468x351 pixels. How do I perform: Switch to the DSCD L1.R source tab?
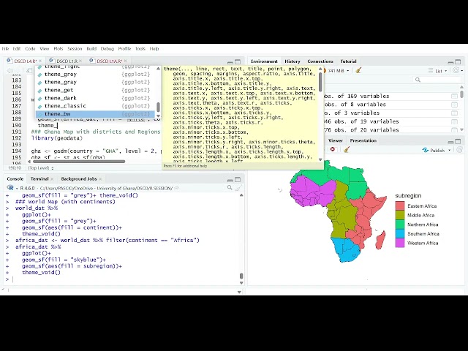click(x=67, y=61)
